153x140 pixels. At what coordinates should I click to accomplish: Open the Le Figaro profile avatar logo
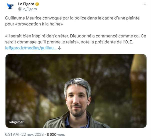10,6
